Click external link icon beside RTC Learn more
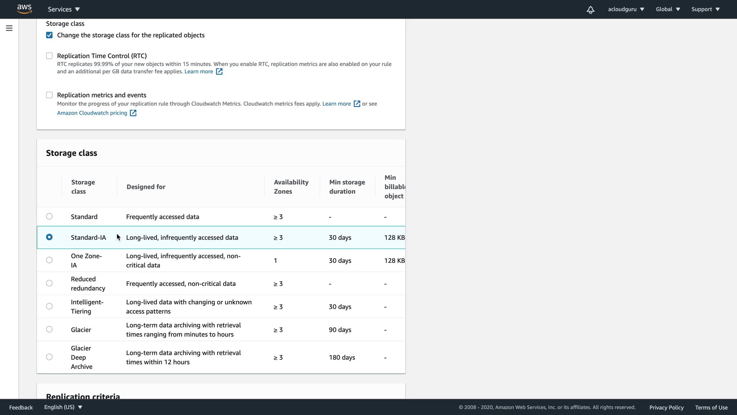 pos(219,71)
